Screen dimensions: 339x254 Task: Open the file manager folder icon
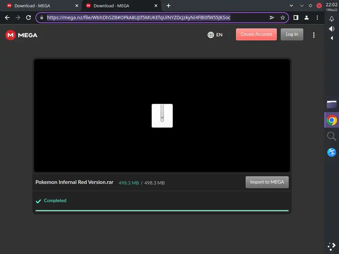332,104
